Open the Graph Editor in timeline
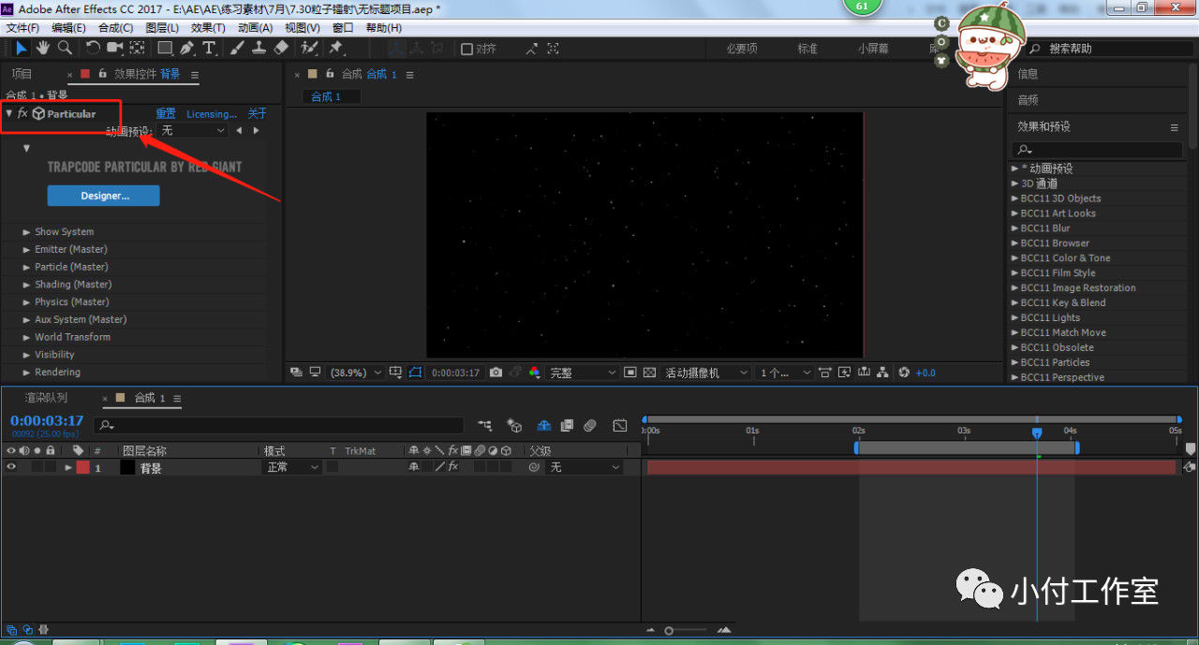 tap(619, 426)
